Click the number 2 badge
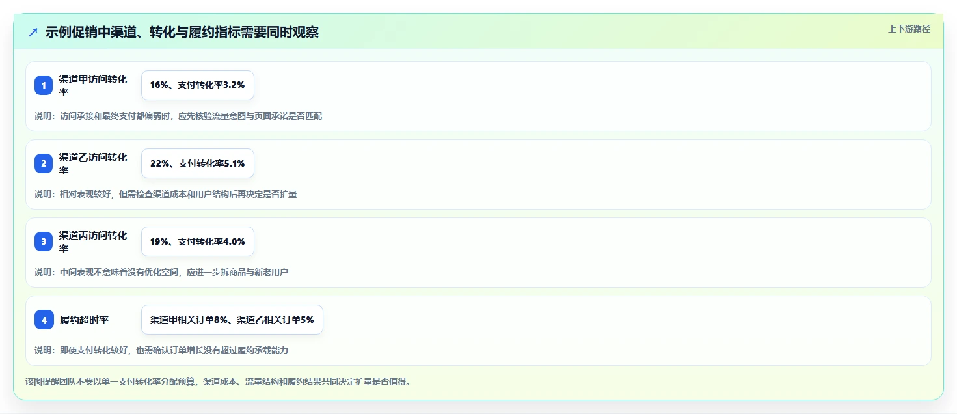Image resolution: width=957 pixels, height=414 pixels. pyautogui.click(x=44, y=163)
